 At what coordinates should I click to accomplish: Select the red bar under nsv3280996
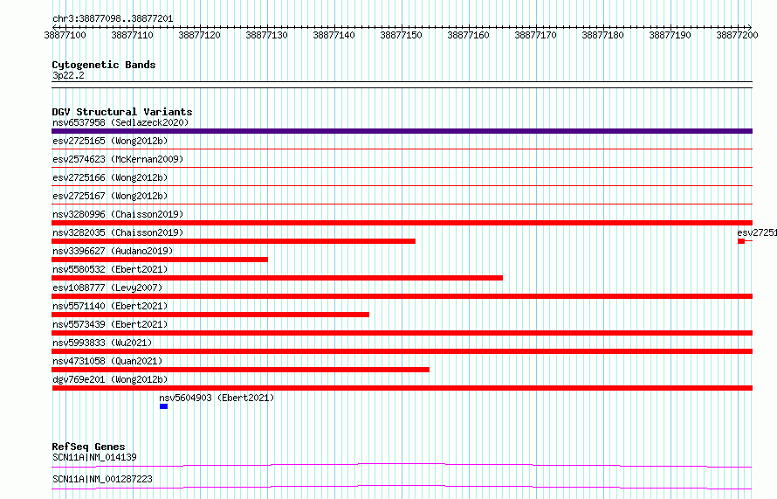pos(402,223)
